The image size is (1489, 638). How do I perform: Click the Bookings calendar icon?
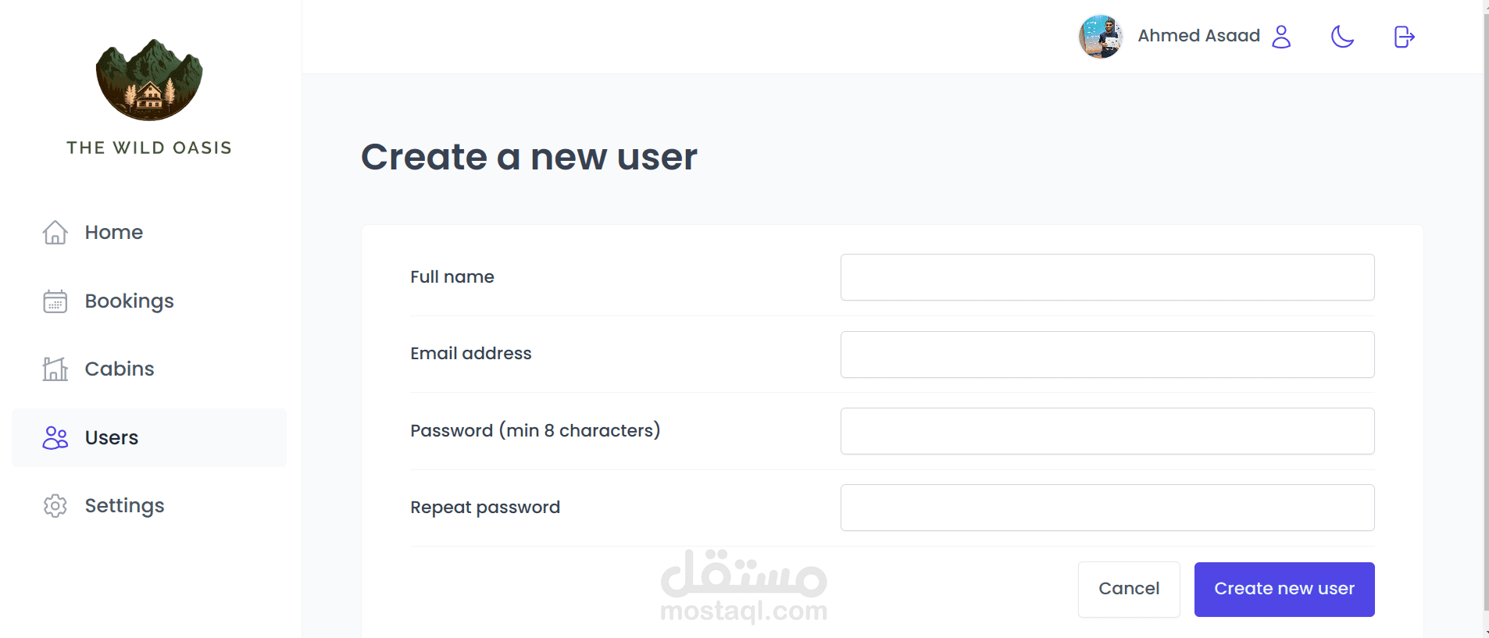(55, 301)
